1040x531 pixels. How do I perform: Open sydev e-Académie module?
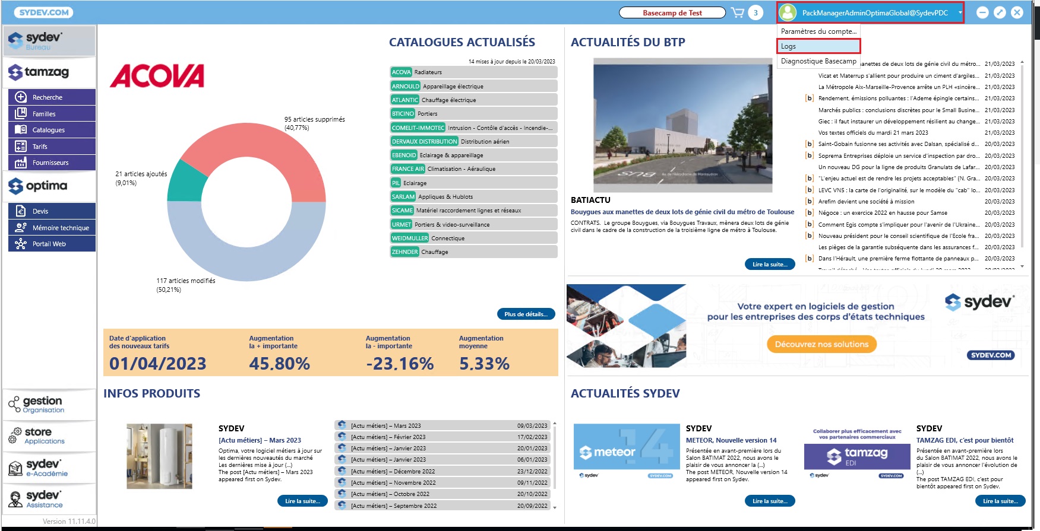click(x=49, y=468)
